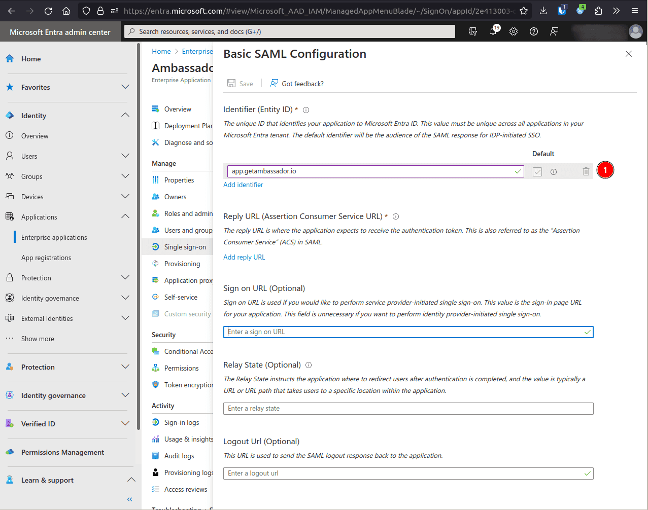Collapse the left navigation with double-chevron icon
This screenshot has width=648, height=510.
pyautogui.click(x=129, y=499)
